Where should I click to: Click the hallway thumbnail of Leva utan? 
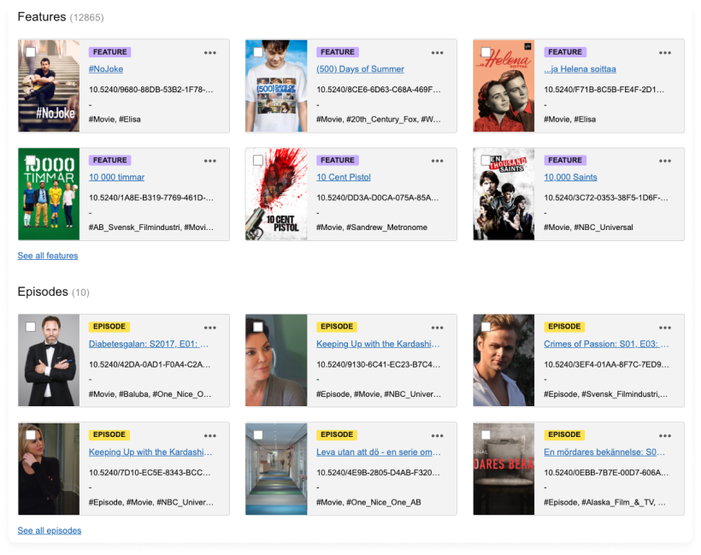tap(276, 469)
